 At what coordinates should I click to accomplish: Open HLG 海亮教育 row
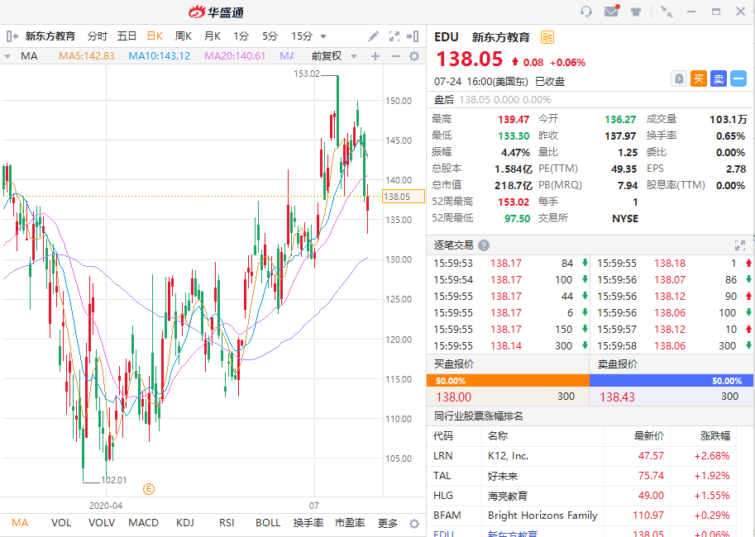pyautogui.click(x=582, y=496)
